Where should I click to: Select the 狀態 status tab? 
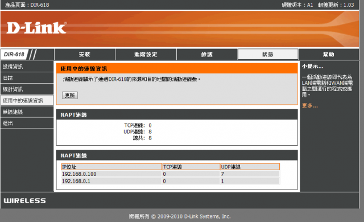[x=268, y=54]
